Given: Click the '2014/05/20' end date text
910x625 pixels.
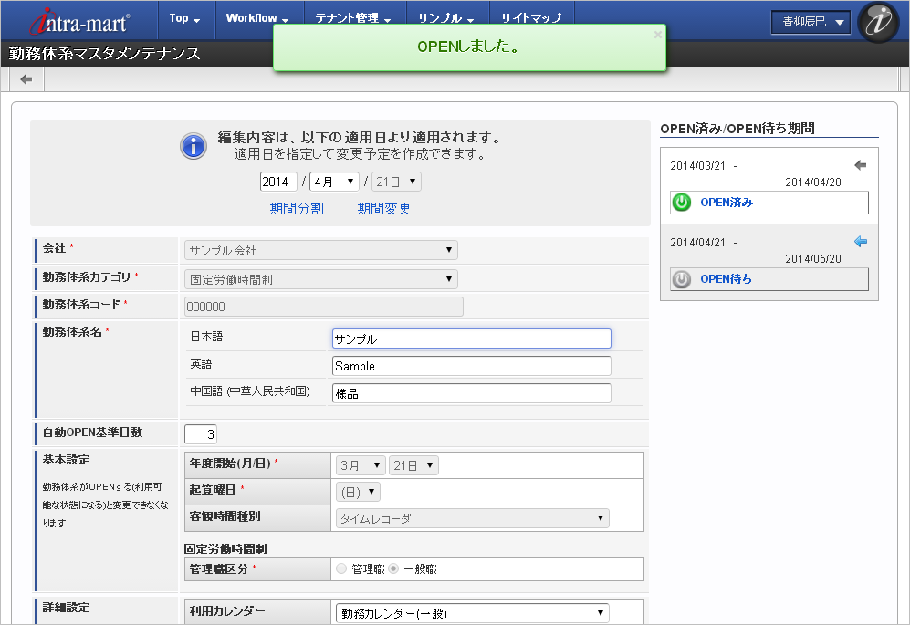Looking at the screenshot, I should [813, 259].
